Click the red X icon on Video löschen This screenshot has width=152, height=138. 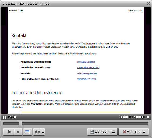pyautogui.click(x=124, y=132)
